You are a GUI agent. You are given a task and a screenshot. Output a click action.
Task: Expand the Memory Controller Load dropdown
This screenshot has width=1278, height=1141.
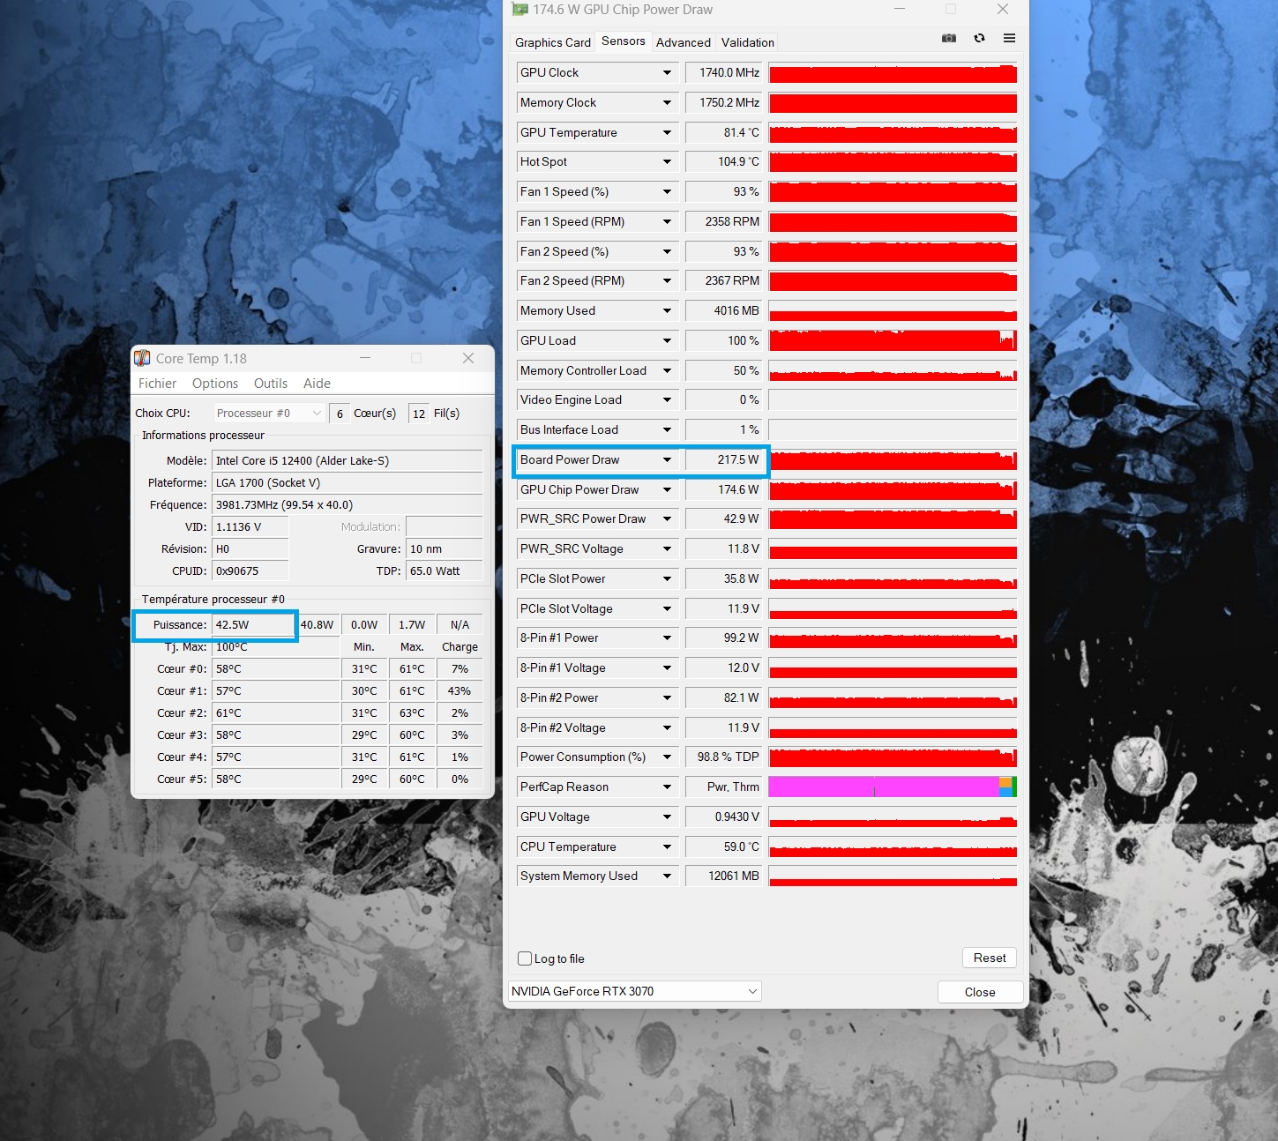tap(667, 370)
